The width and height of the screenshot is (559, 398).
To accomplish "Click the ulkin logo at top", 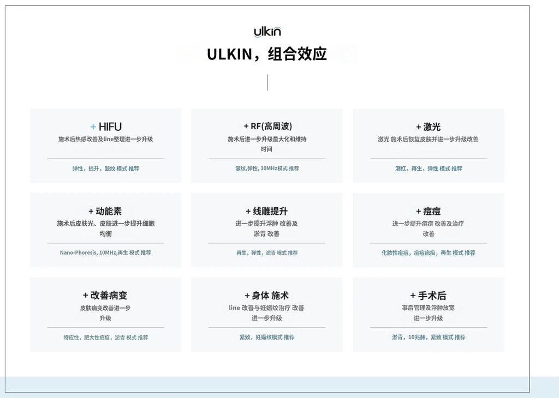I will tap(267, 31).
